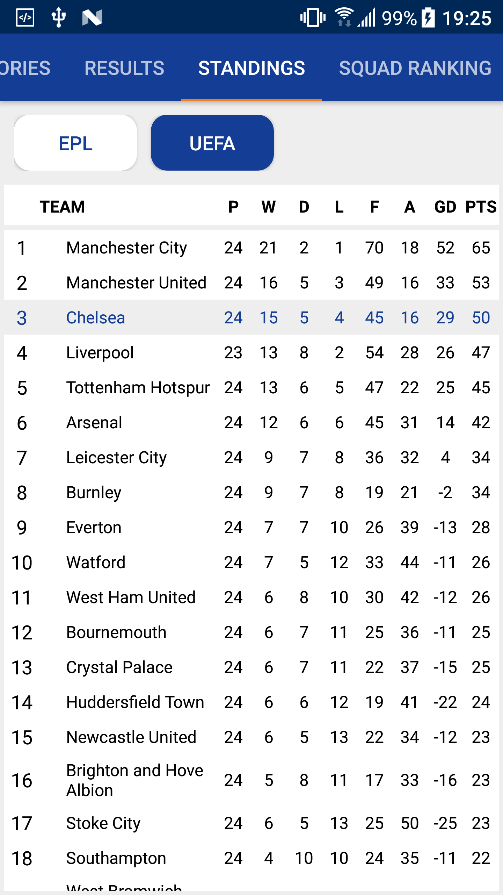503x895 pixels.
Task: Tap the Brighton and Hove Albion row
Action: click(251, 780)
